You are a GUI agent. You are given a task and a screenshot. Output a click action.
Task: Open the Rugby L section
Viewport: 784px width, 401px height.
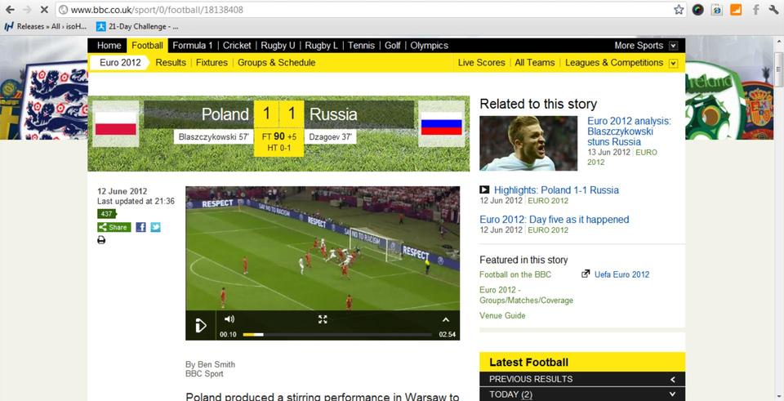(x=322, y=46)
